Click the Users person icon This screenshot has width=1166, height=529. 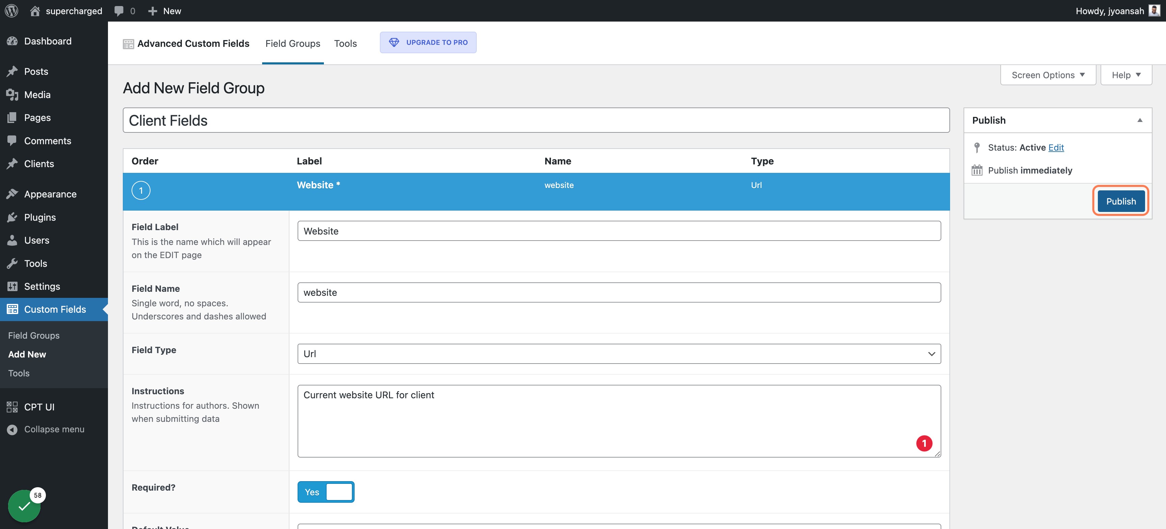pyautogui.click(x=12, y=240)
